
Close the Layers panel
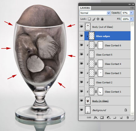(x=133, y=5)
